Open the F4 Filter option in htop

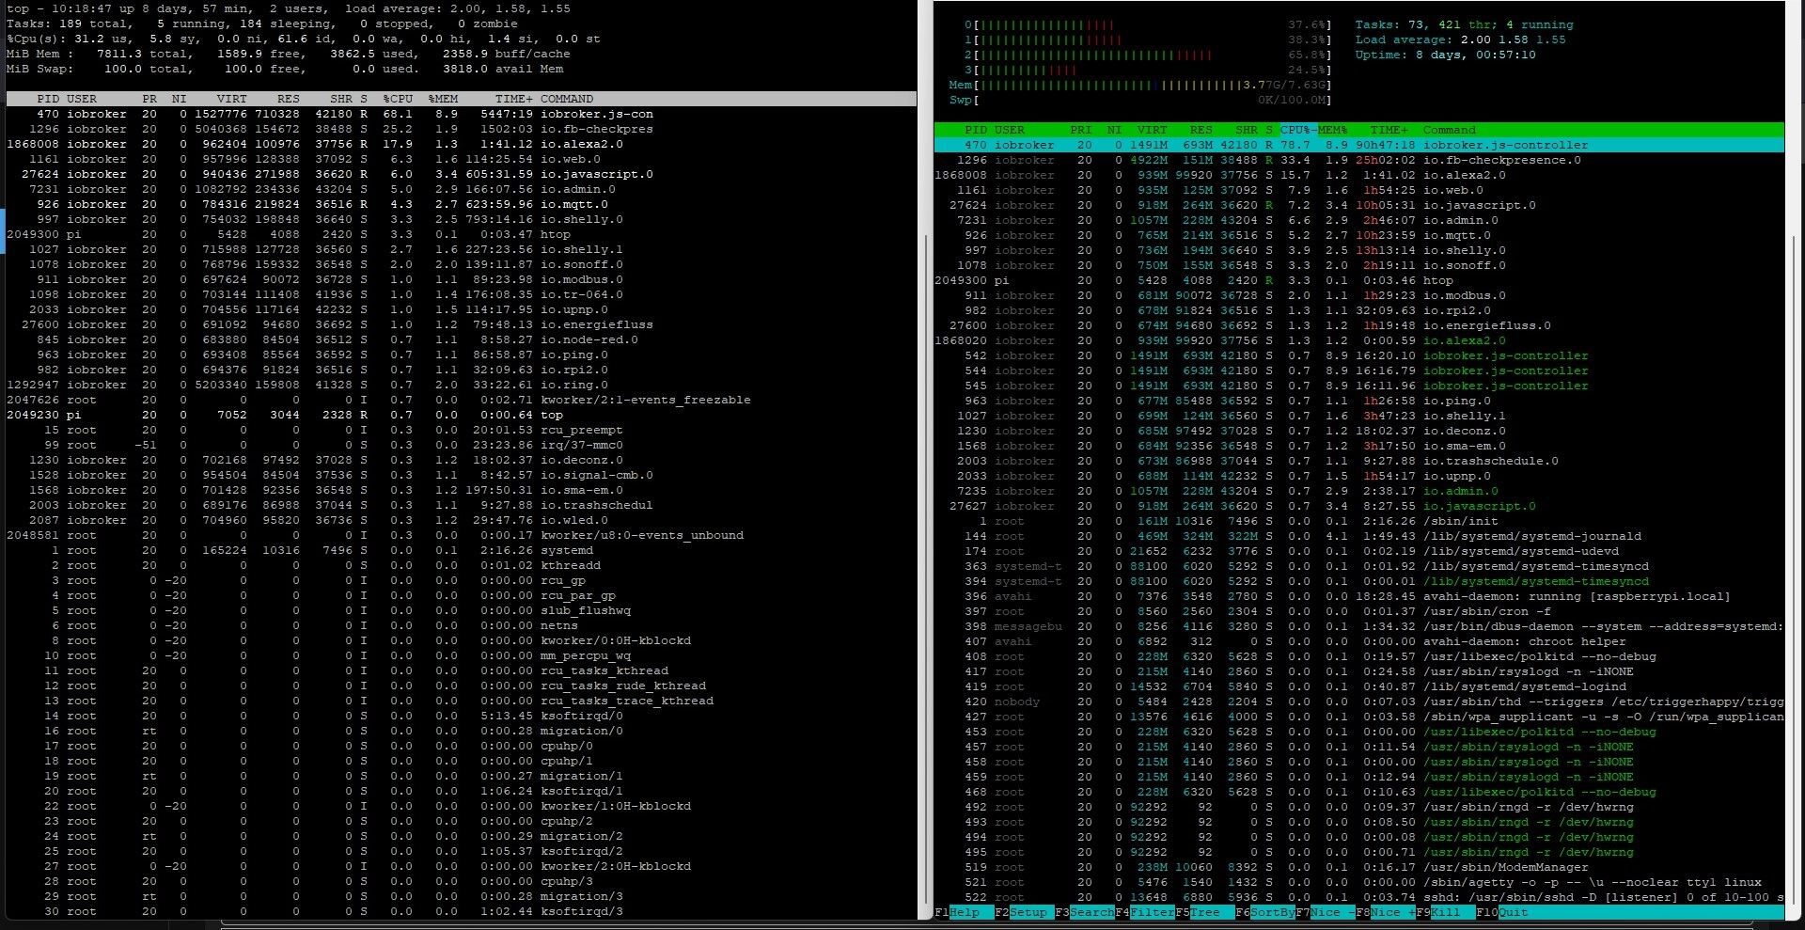click(1145, 912)
